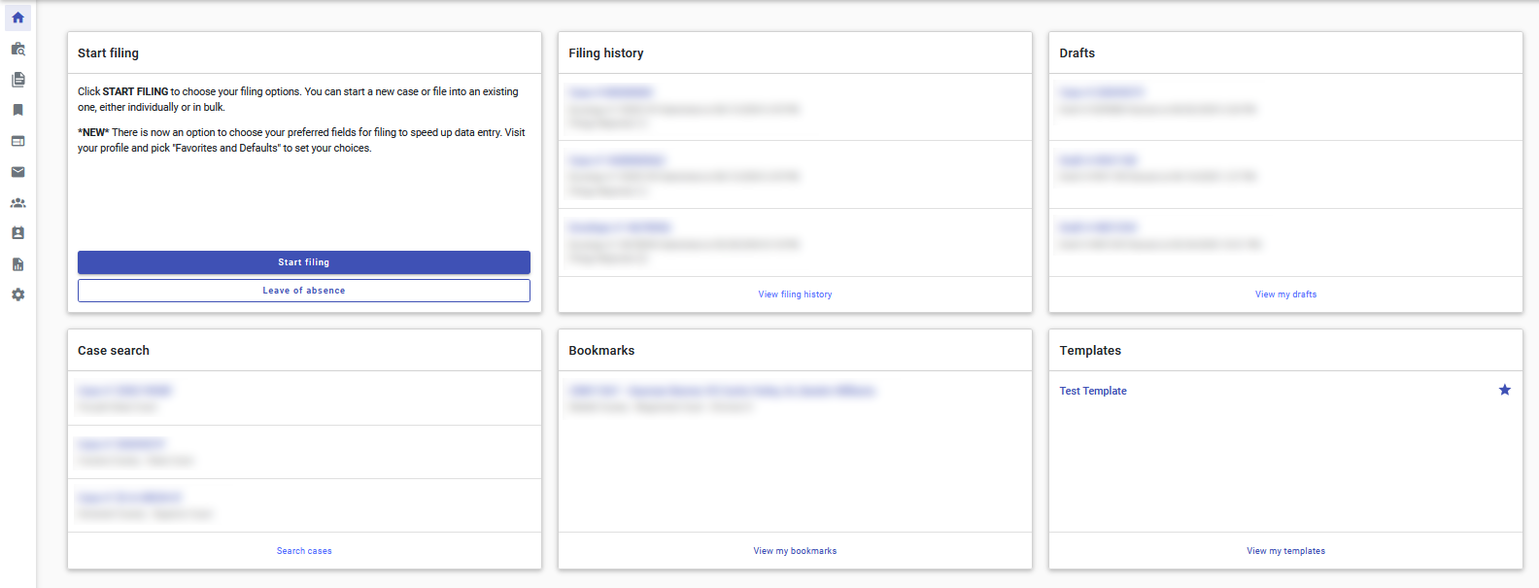Toggle favorite star on Test Template

pos(1504,390)
